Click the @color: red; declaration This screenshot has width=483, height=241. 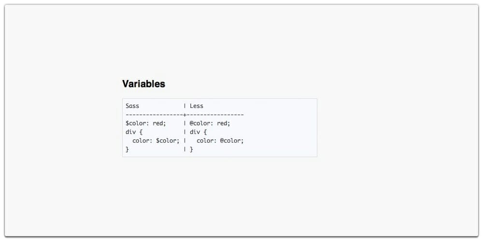[210, 123]
